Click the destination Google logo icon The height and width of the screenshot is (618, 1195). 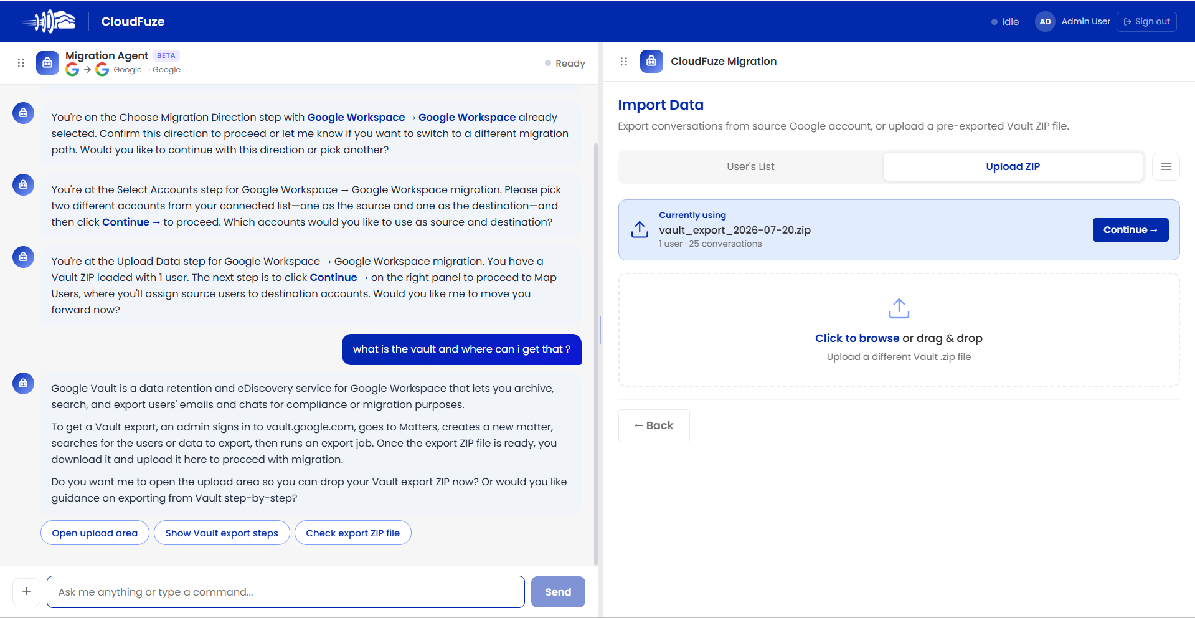click(102, 70)
